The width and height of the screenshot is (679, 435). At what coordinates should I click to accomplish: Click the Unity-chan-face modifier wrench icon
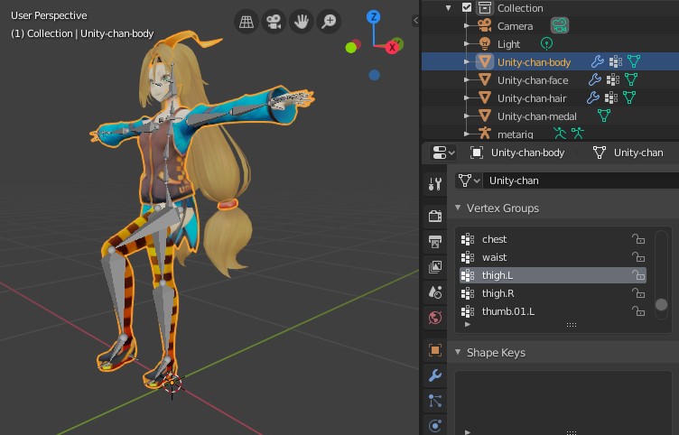point(595,79)
